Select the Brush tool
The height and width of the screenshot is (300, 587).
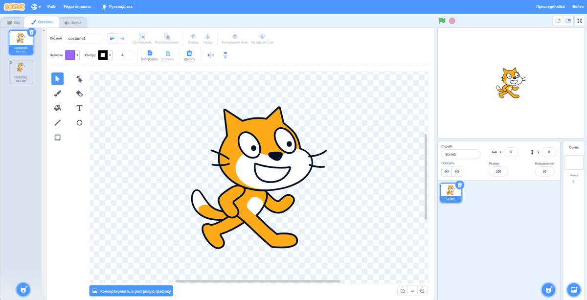(57, 93)
